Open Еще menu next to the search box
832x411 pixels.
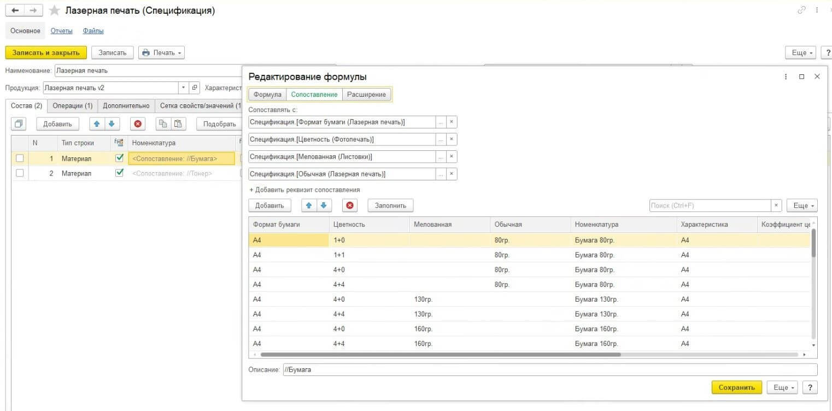pos(802,205)
